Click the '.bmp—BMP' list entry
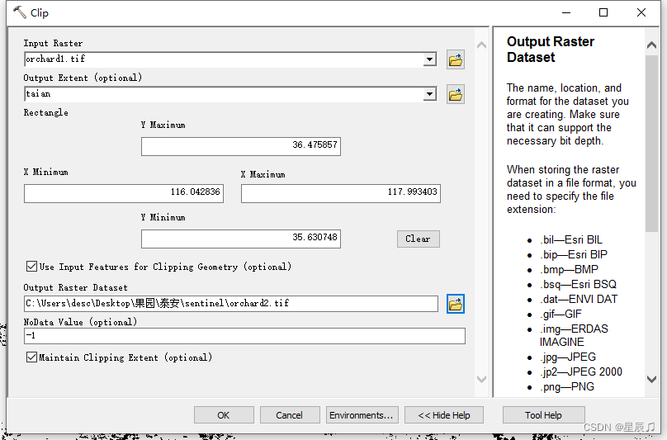The height and width of the screenshot is (440, 667). tap(569, 270)
